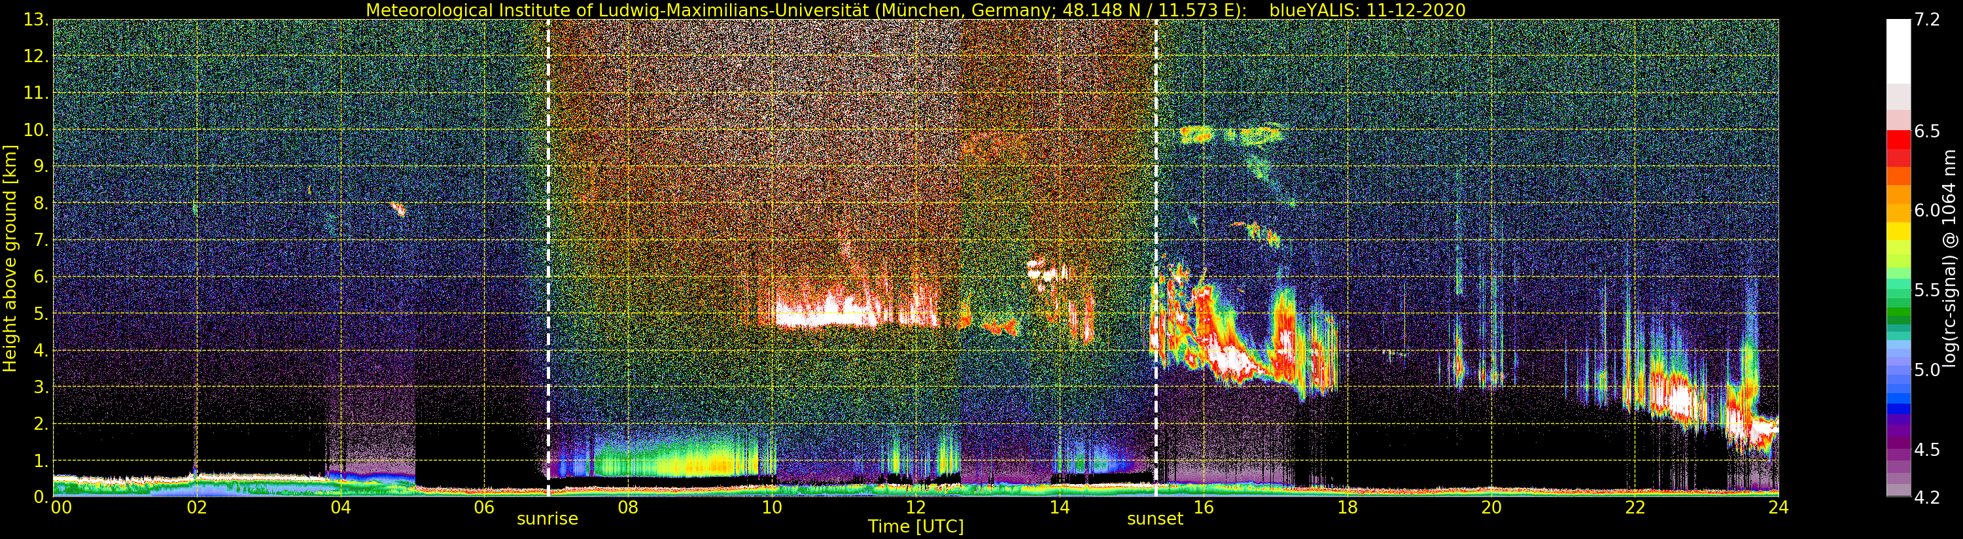The width and height of the screenshot is (1963, 539).
Task: Click the '14' time tick label
Action: (1059, 506)
